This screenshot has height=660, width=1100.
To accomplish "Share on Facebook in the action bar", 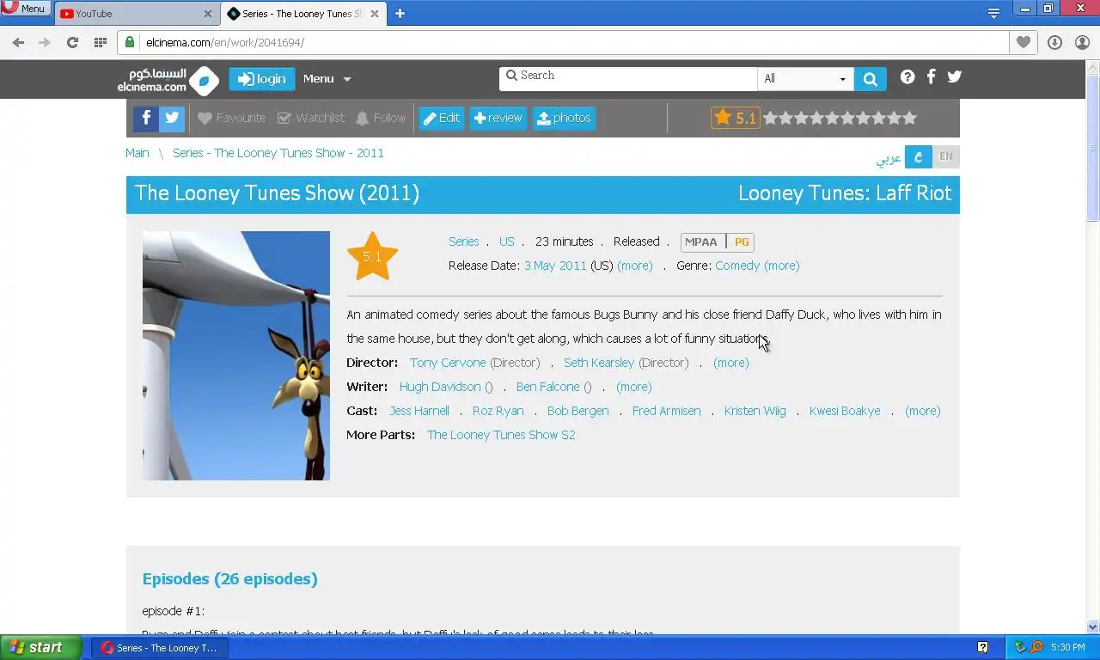I will pos(145,118).
